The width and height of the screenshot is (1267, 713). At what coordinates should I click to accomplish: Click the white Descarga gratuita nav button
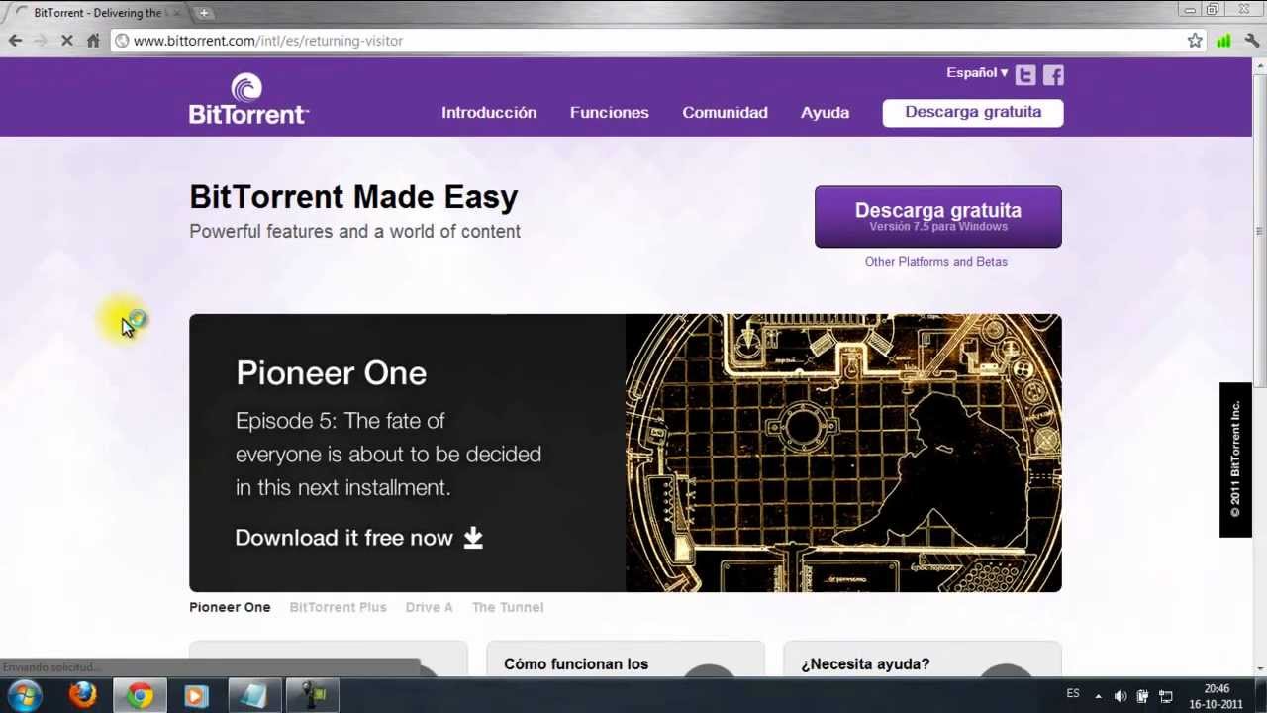pyautogui.click(x=973, y=113)
